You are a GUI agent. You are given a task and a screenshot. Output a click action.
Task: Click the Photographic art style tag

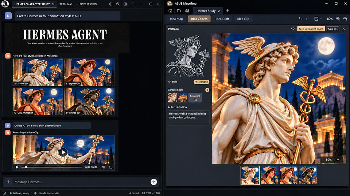[x=201, y=82]
